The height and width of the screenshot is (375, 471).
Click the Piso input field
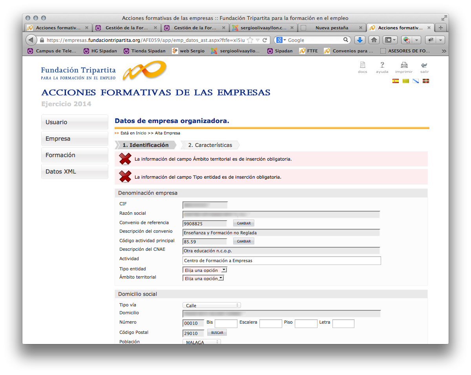(306, 324)
